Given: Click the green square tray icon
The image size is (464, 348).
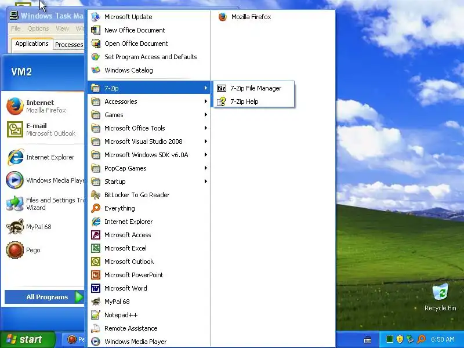Looking at the screenshot, I should point(389,339).
